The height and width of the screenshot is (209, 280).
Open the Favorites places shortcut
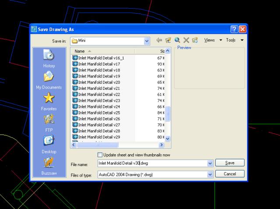pyautogui.click(x=49, y=101)
